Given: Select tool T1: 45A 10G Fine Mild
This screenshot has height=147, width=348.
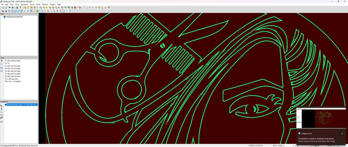Looking at the screenshot, I should (13, 61).
